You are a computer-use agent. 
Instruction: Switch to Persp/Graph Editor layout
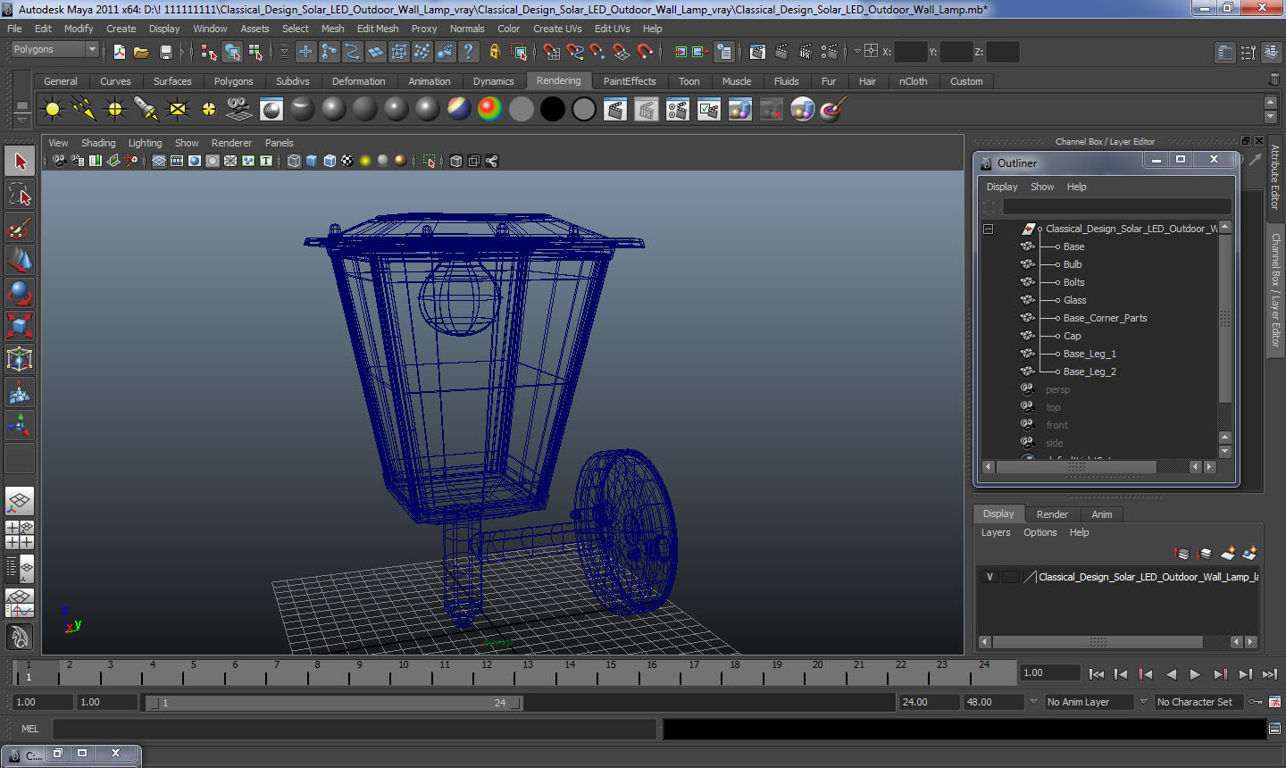pos(20,602)
